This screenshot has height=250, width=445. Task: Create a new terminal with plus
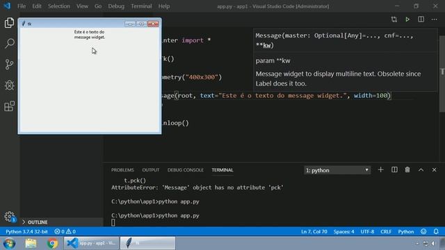[x=380, y=169]
